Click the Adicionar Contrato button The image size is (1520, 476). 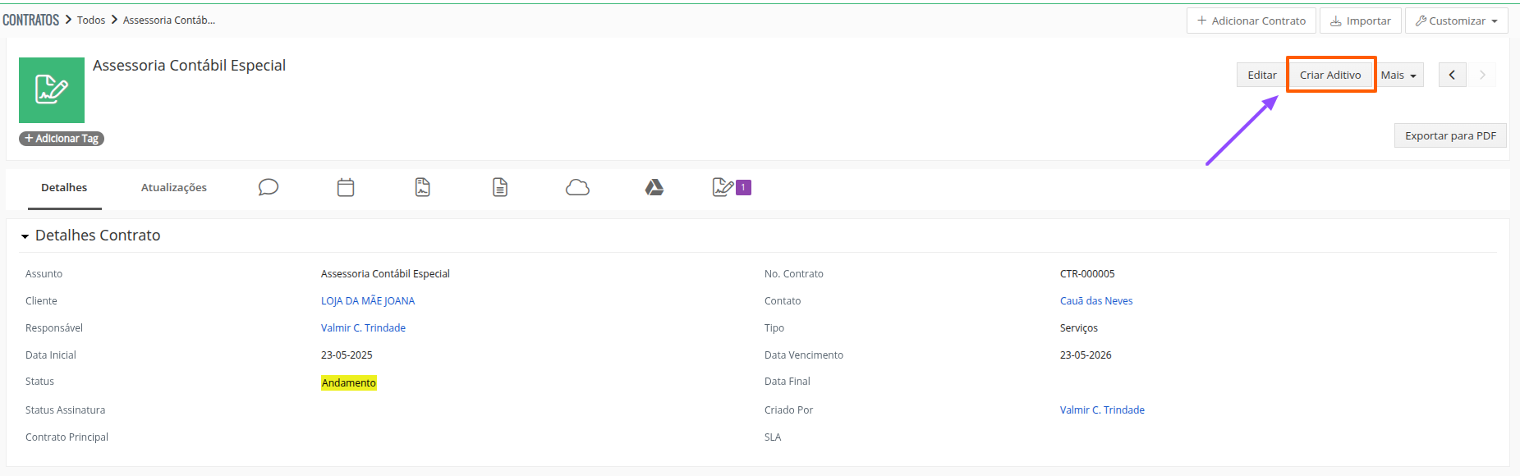(x=1251, y=21)
